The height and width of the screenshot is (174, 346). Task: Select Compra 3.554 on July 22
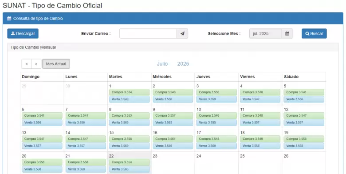coord(130,162)
